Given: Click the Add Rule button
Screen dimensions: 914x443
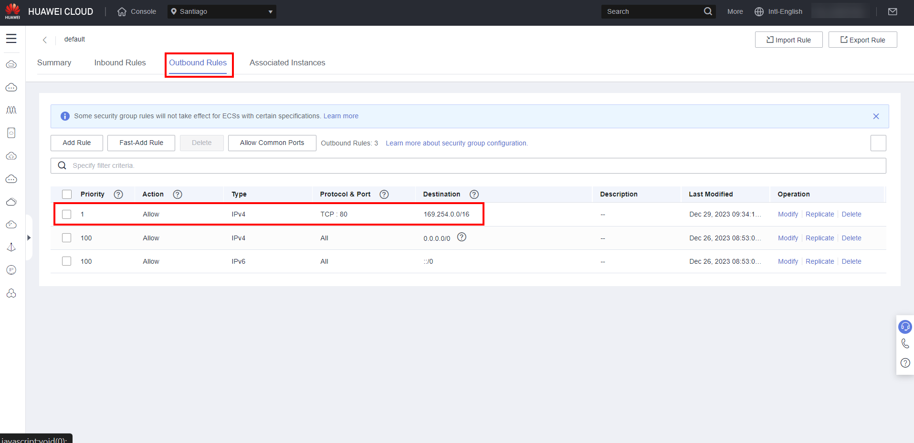Looking at the screenshot, I should (77, 143).
